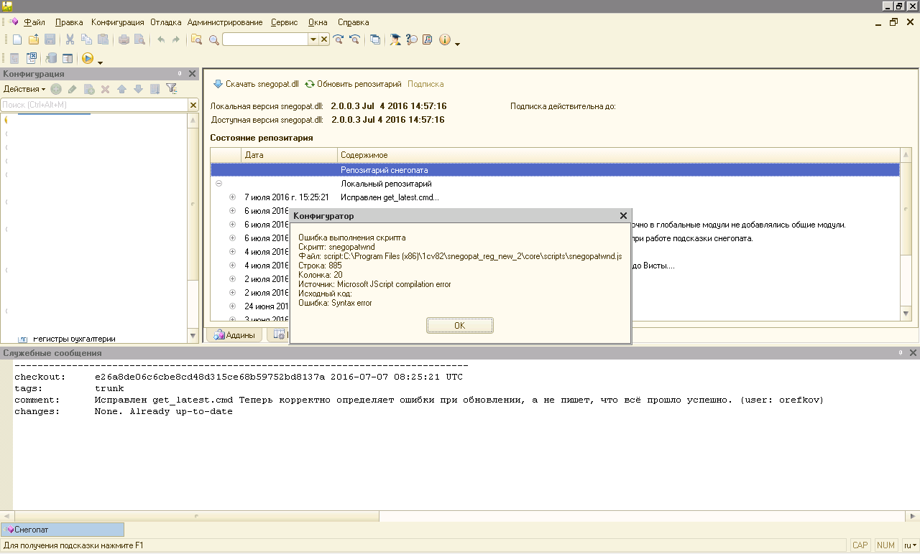Open the Правка menu
The image size is (920, 554).
tap(69, 22)
